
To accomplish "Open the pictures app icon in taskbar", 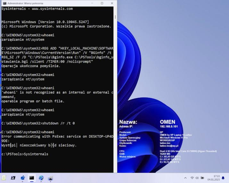I will 50,178.
